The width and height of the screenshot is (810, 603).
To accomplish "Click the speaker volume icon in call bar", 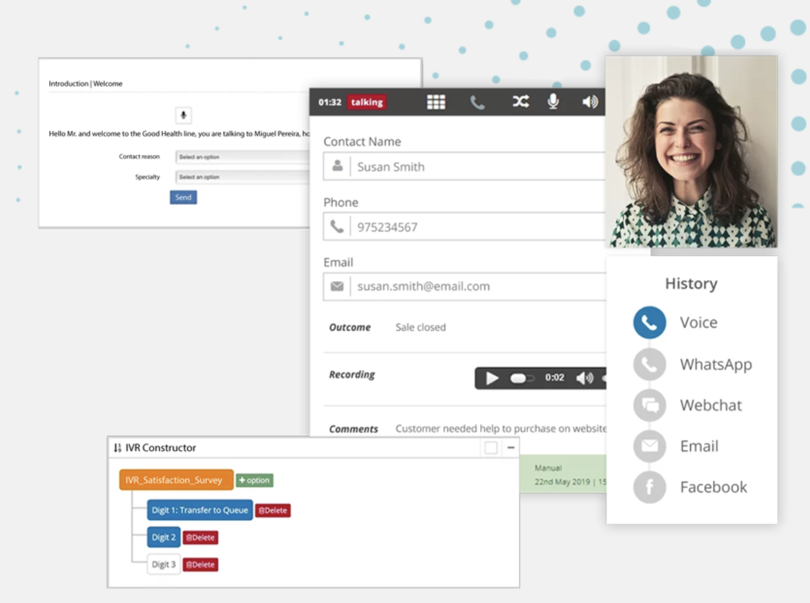I will click(x=590, y=102).
